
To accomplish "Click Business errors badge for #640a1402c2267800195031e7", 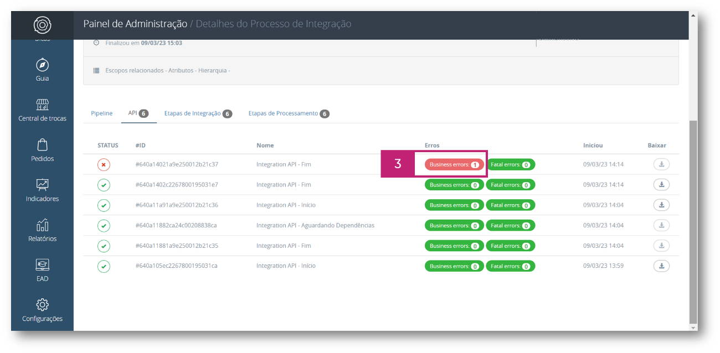I will click(x=454, y=185).
